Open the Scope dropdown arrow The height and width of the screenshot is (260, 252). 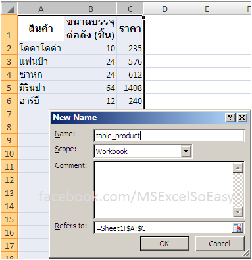(x=186, y=151)
